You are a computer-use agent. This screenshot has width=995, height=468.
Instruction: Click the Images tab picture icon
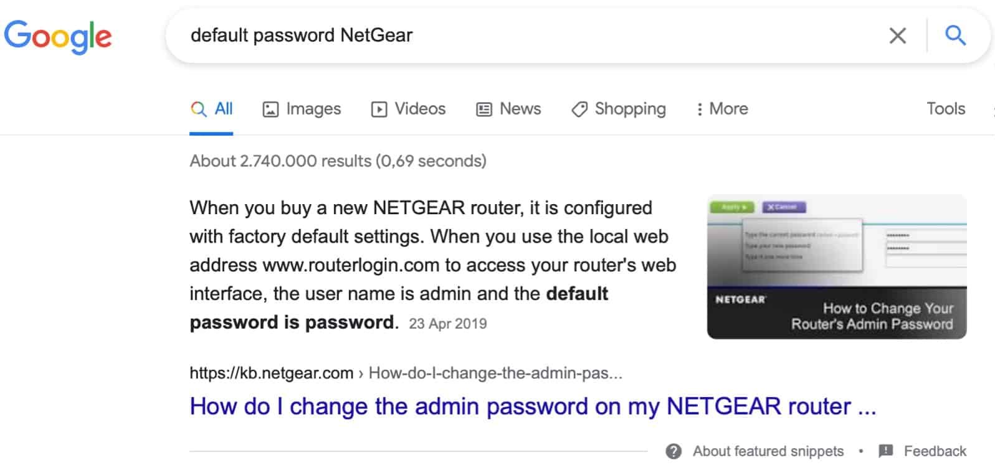(270, 110)
